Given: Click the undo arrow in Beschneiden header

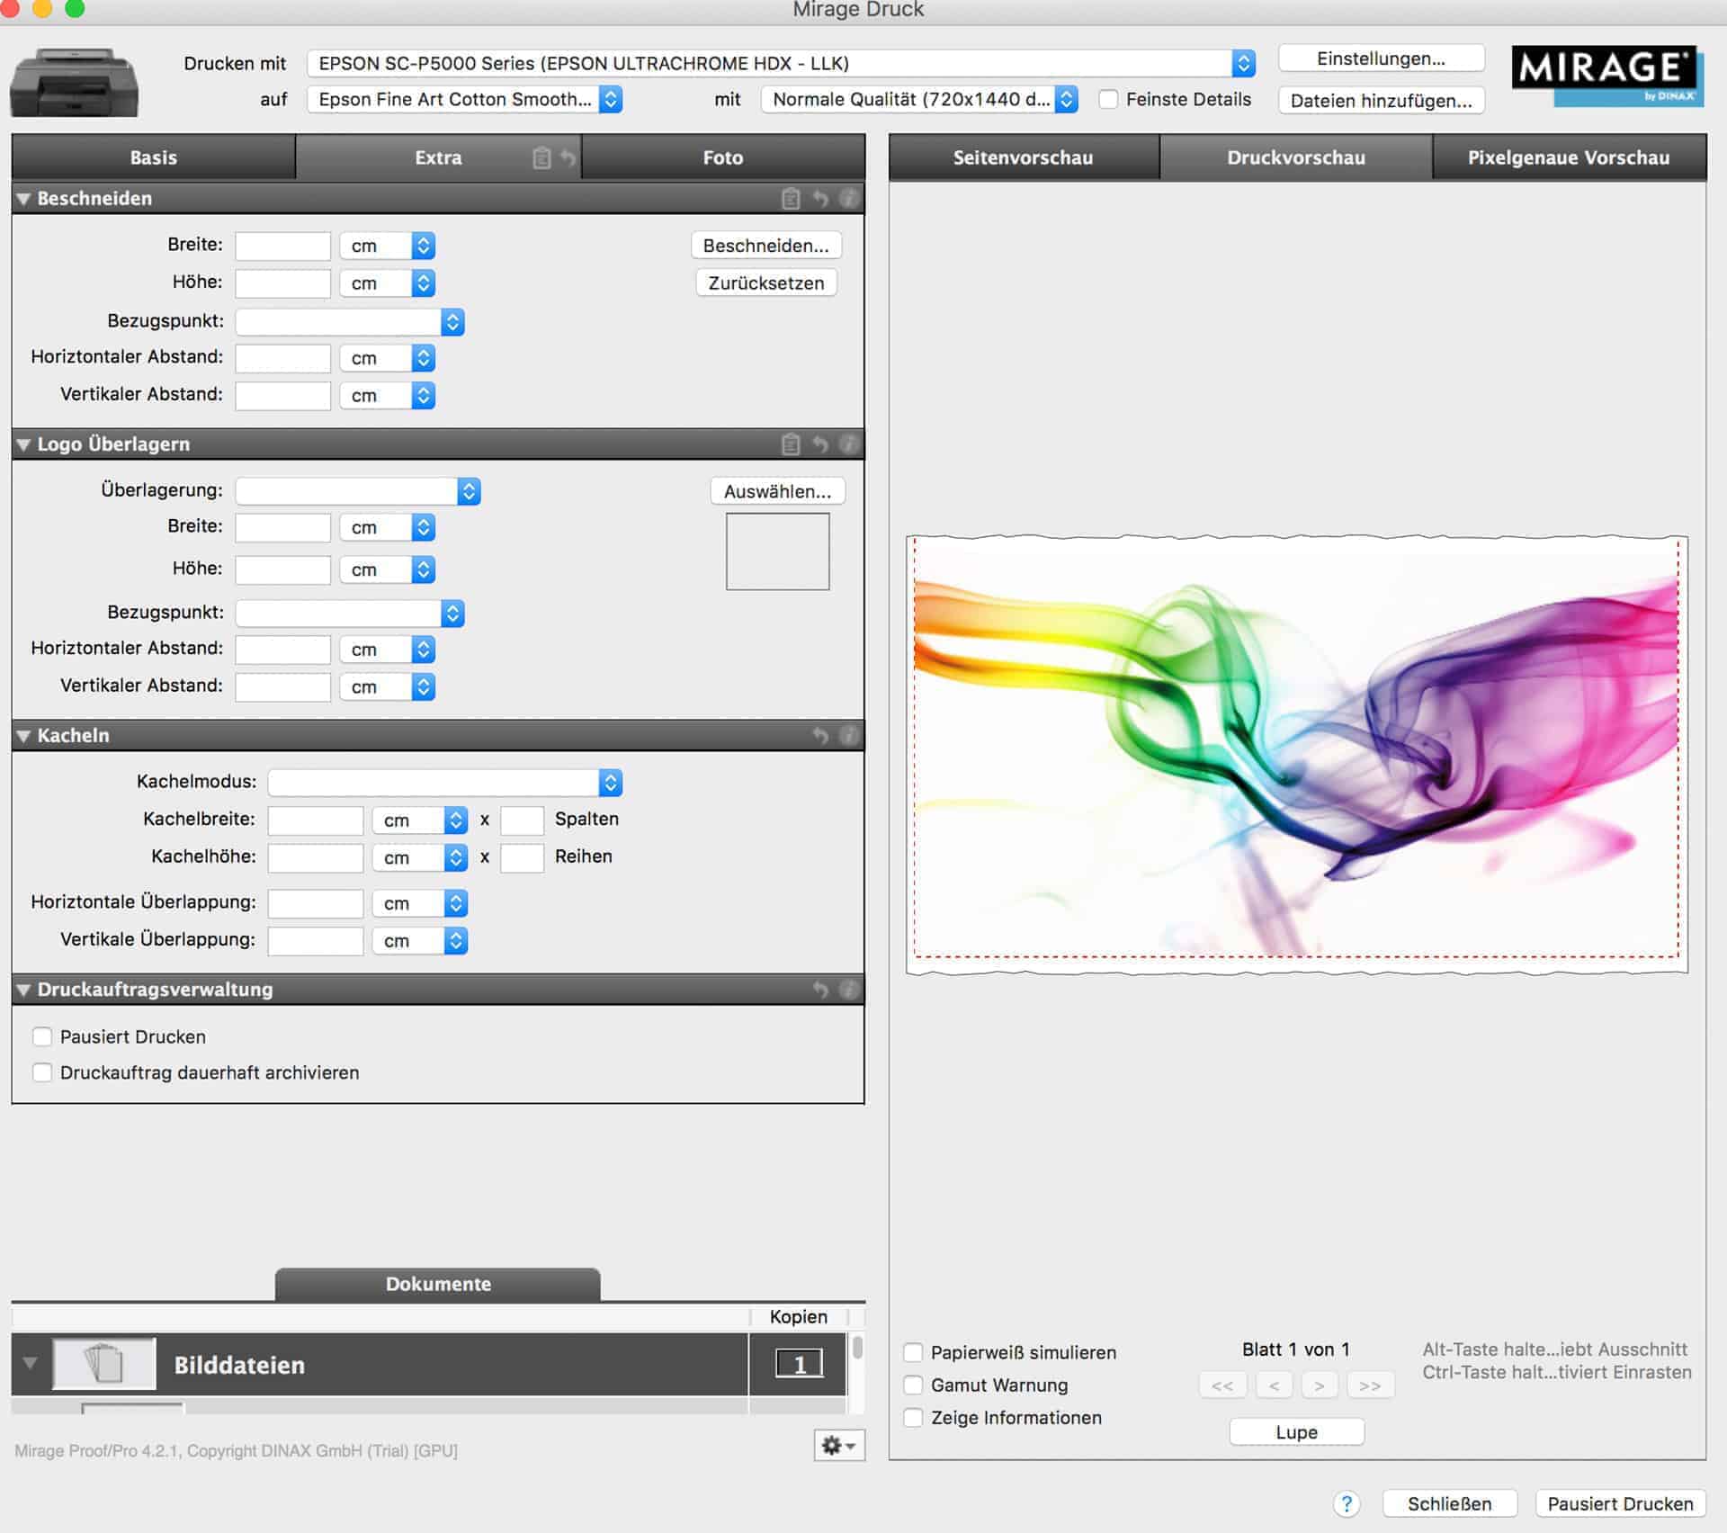Looking at the screenshot, I should 820,199.
